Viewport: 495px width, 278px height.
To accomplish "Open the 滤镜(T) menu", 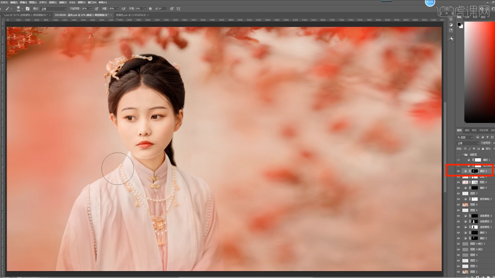I will pos(63,2).
